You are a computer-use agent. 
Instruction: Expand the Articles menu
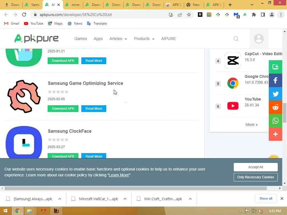coord(118,39)
